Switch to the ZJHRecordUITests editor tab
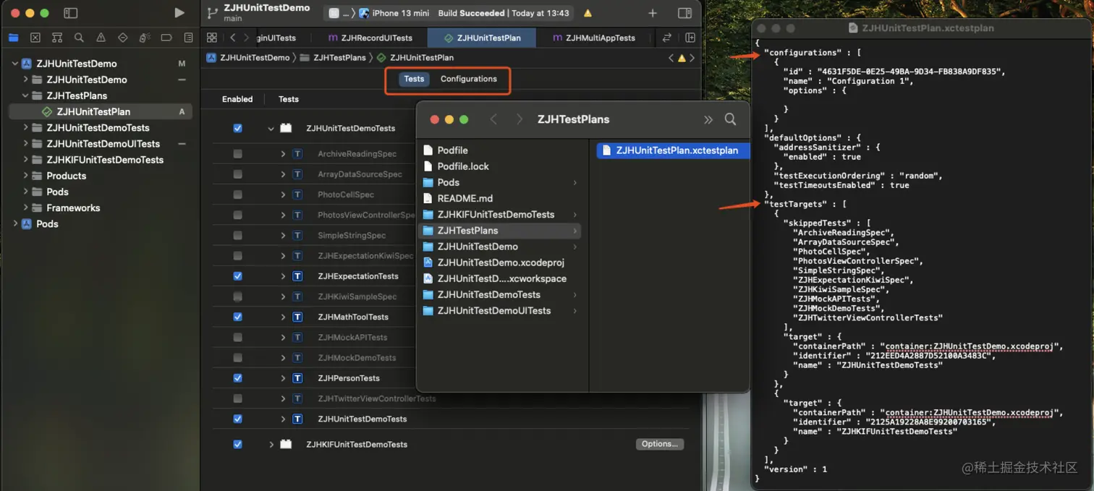The width and height of the screenshot is (1094, 491). click(x=370, y=38)
